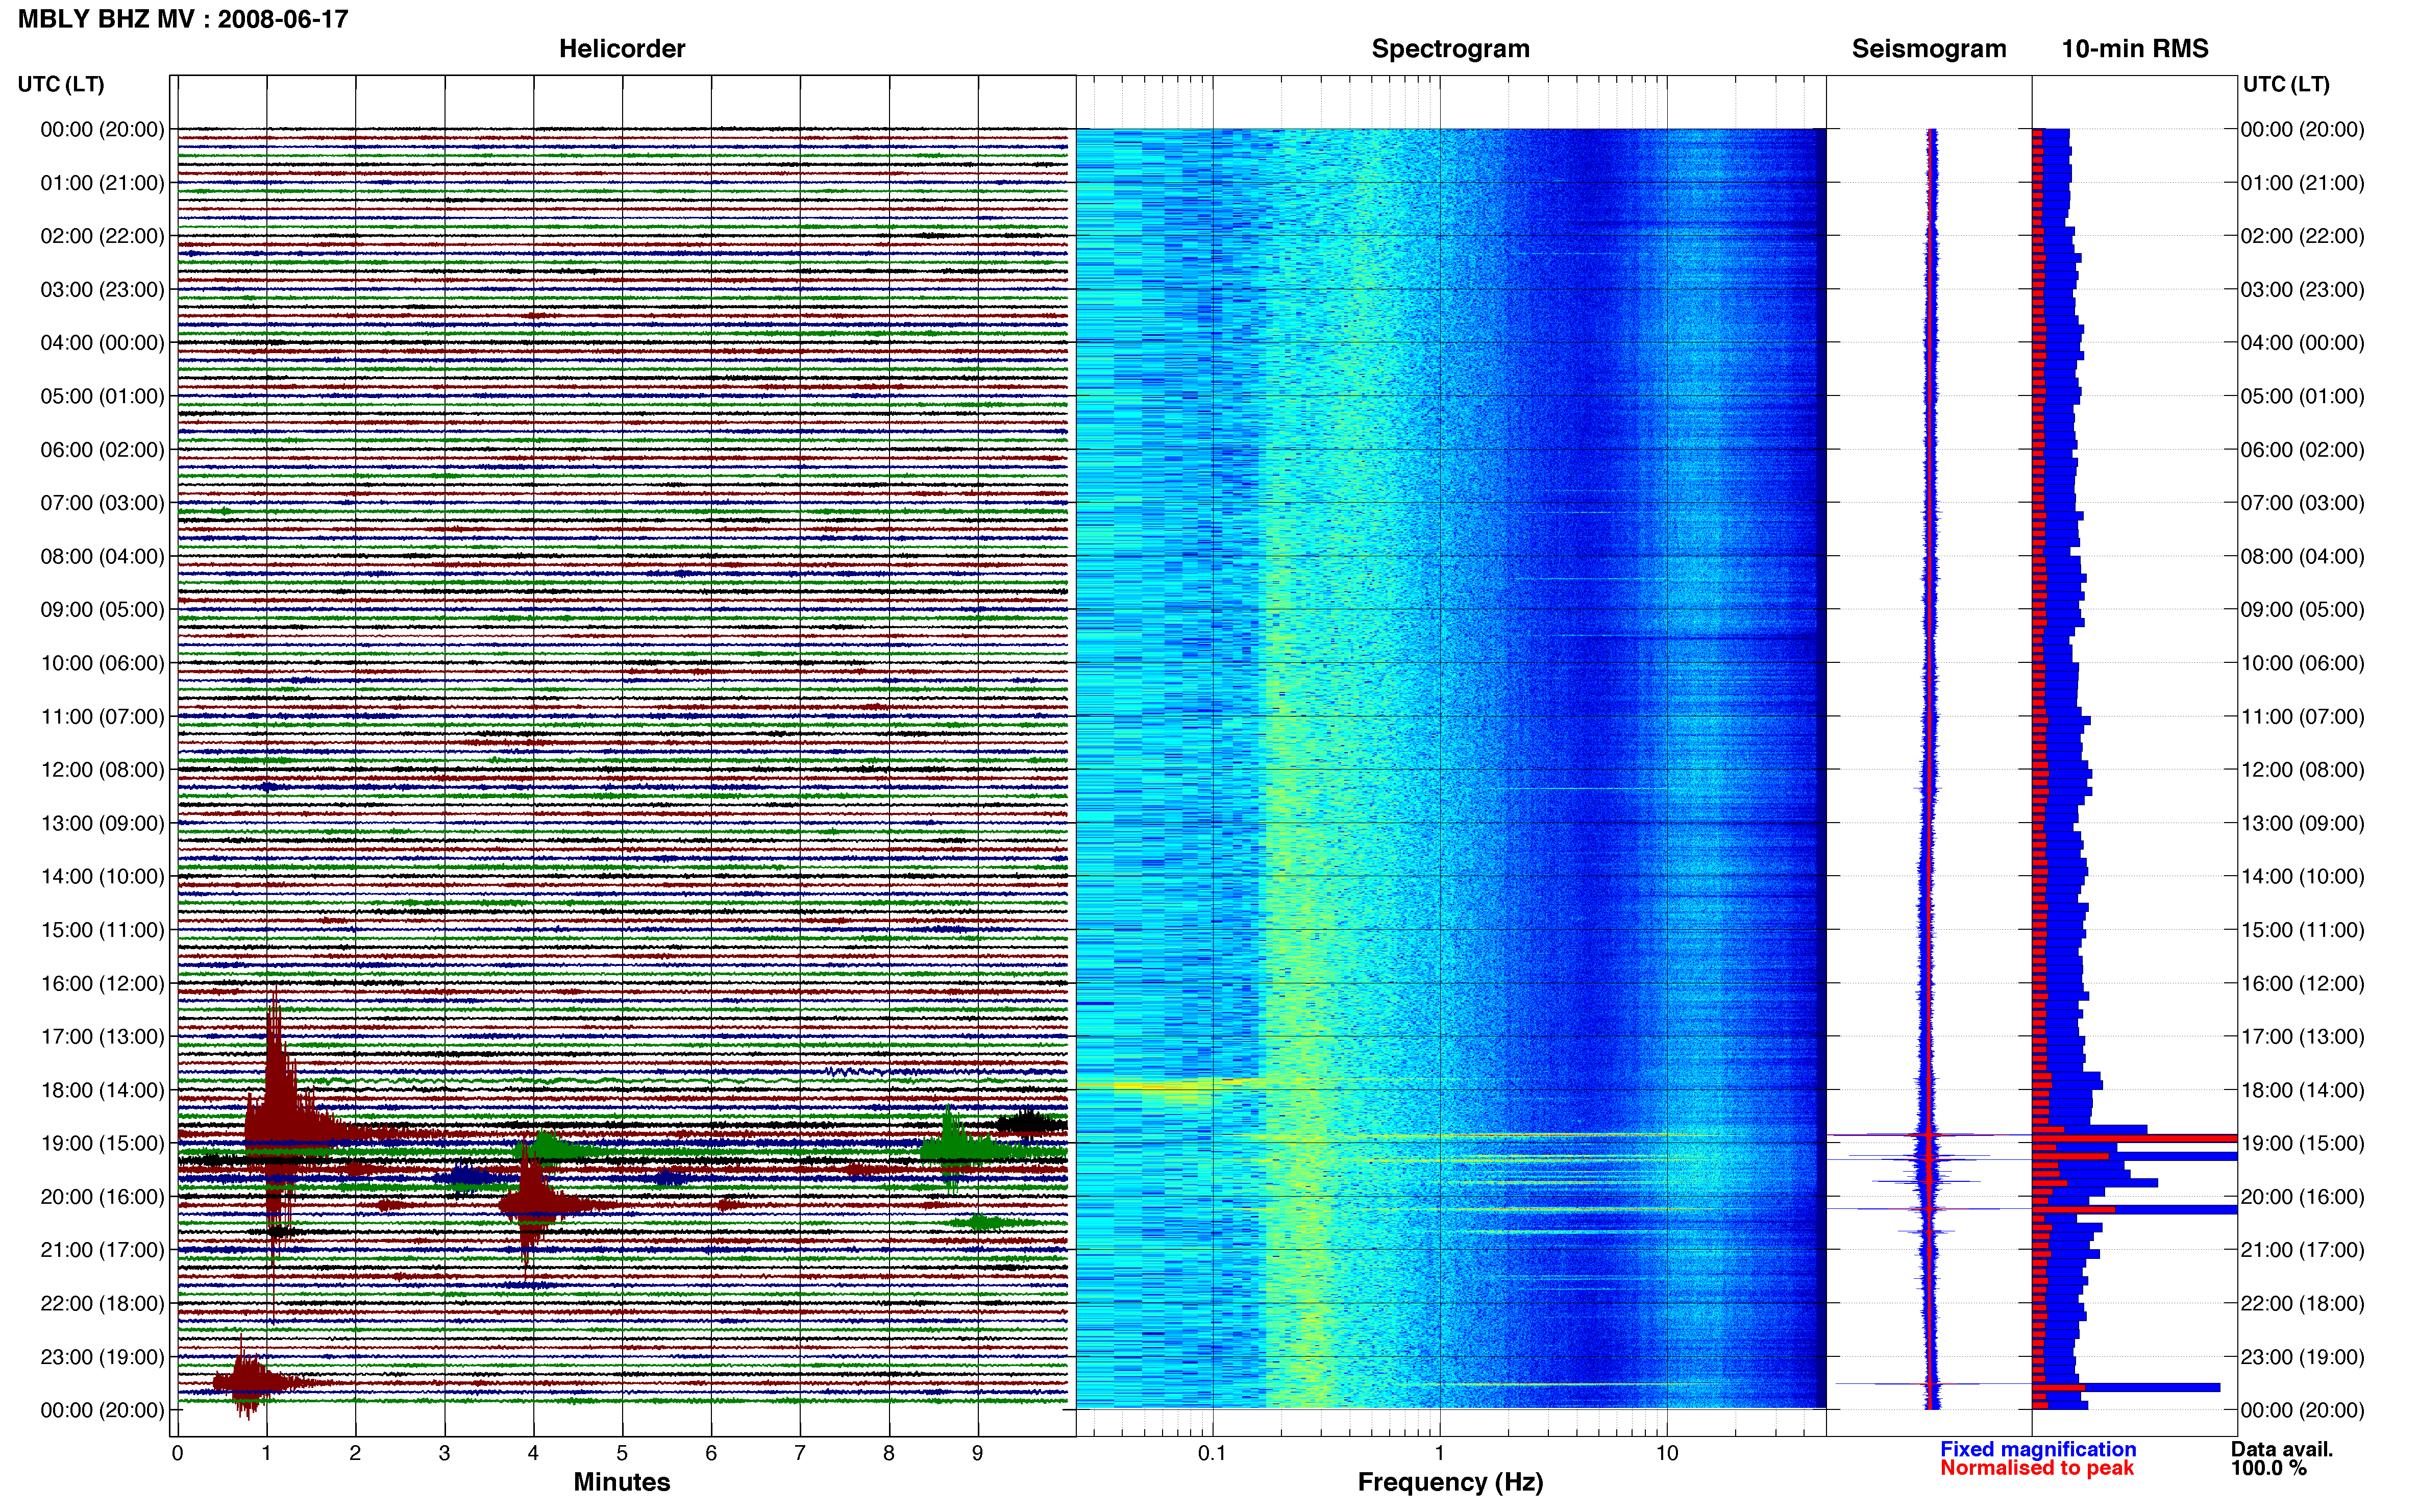Click left-axis time label '18:00 (14:00)'
The image size is (2419, 1512).
[x=102, y=1090]
